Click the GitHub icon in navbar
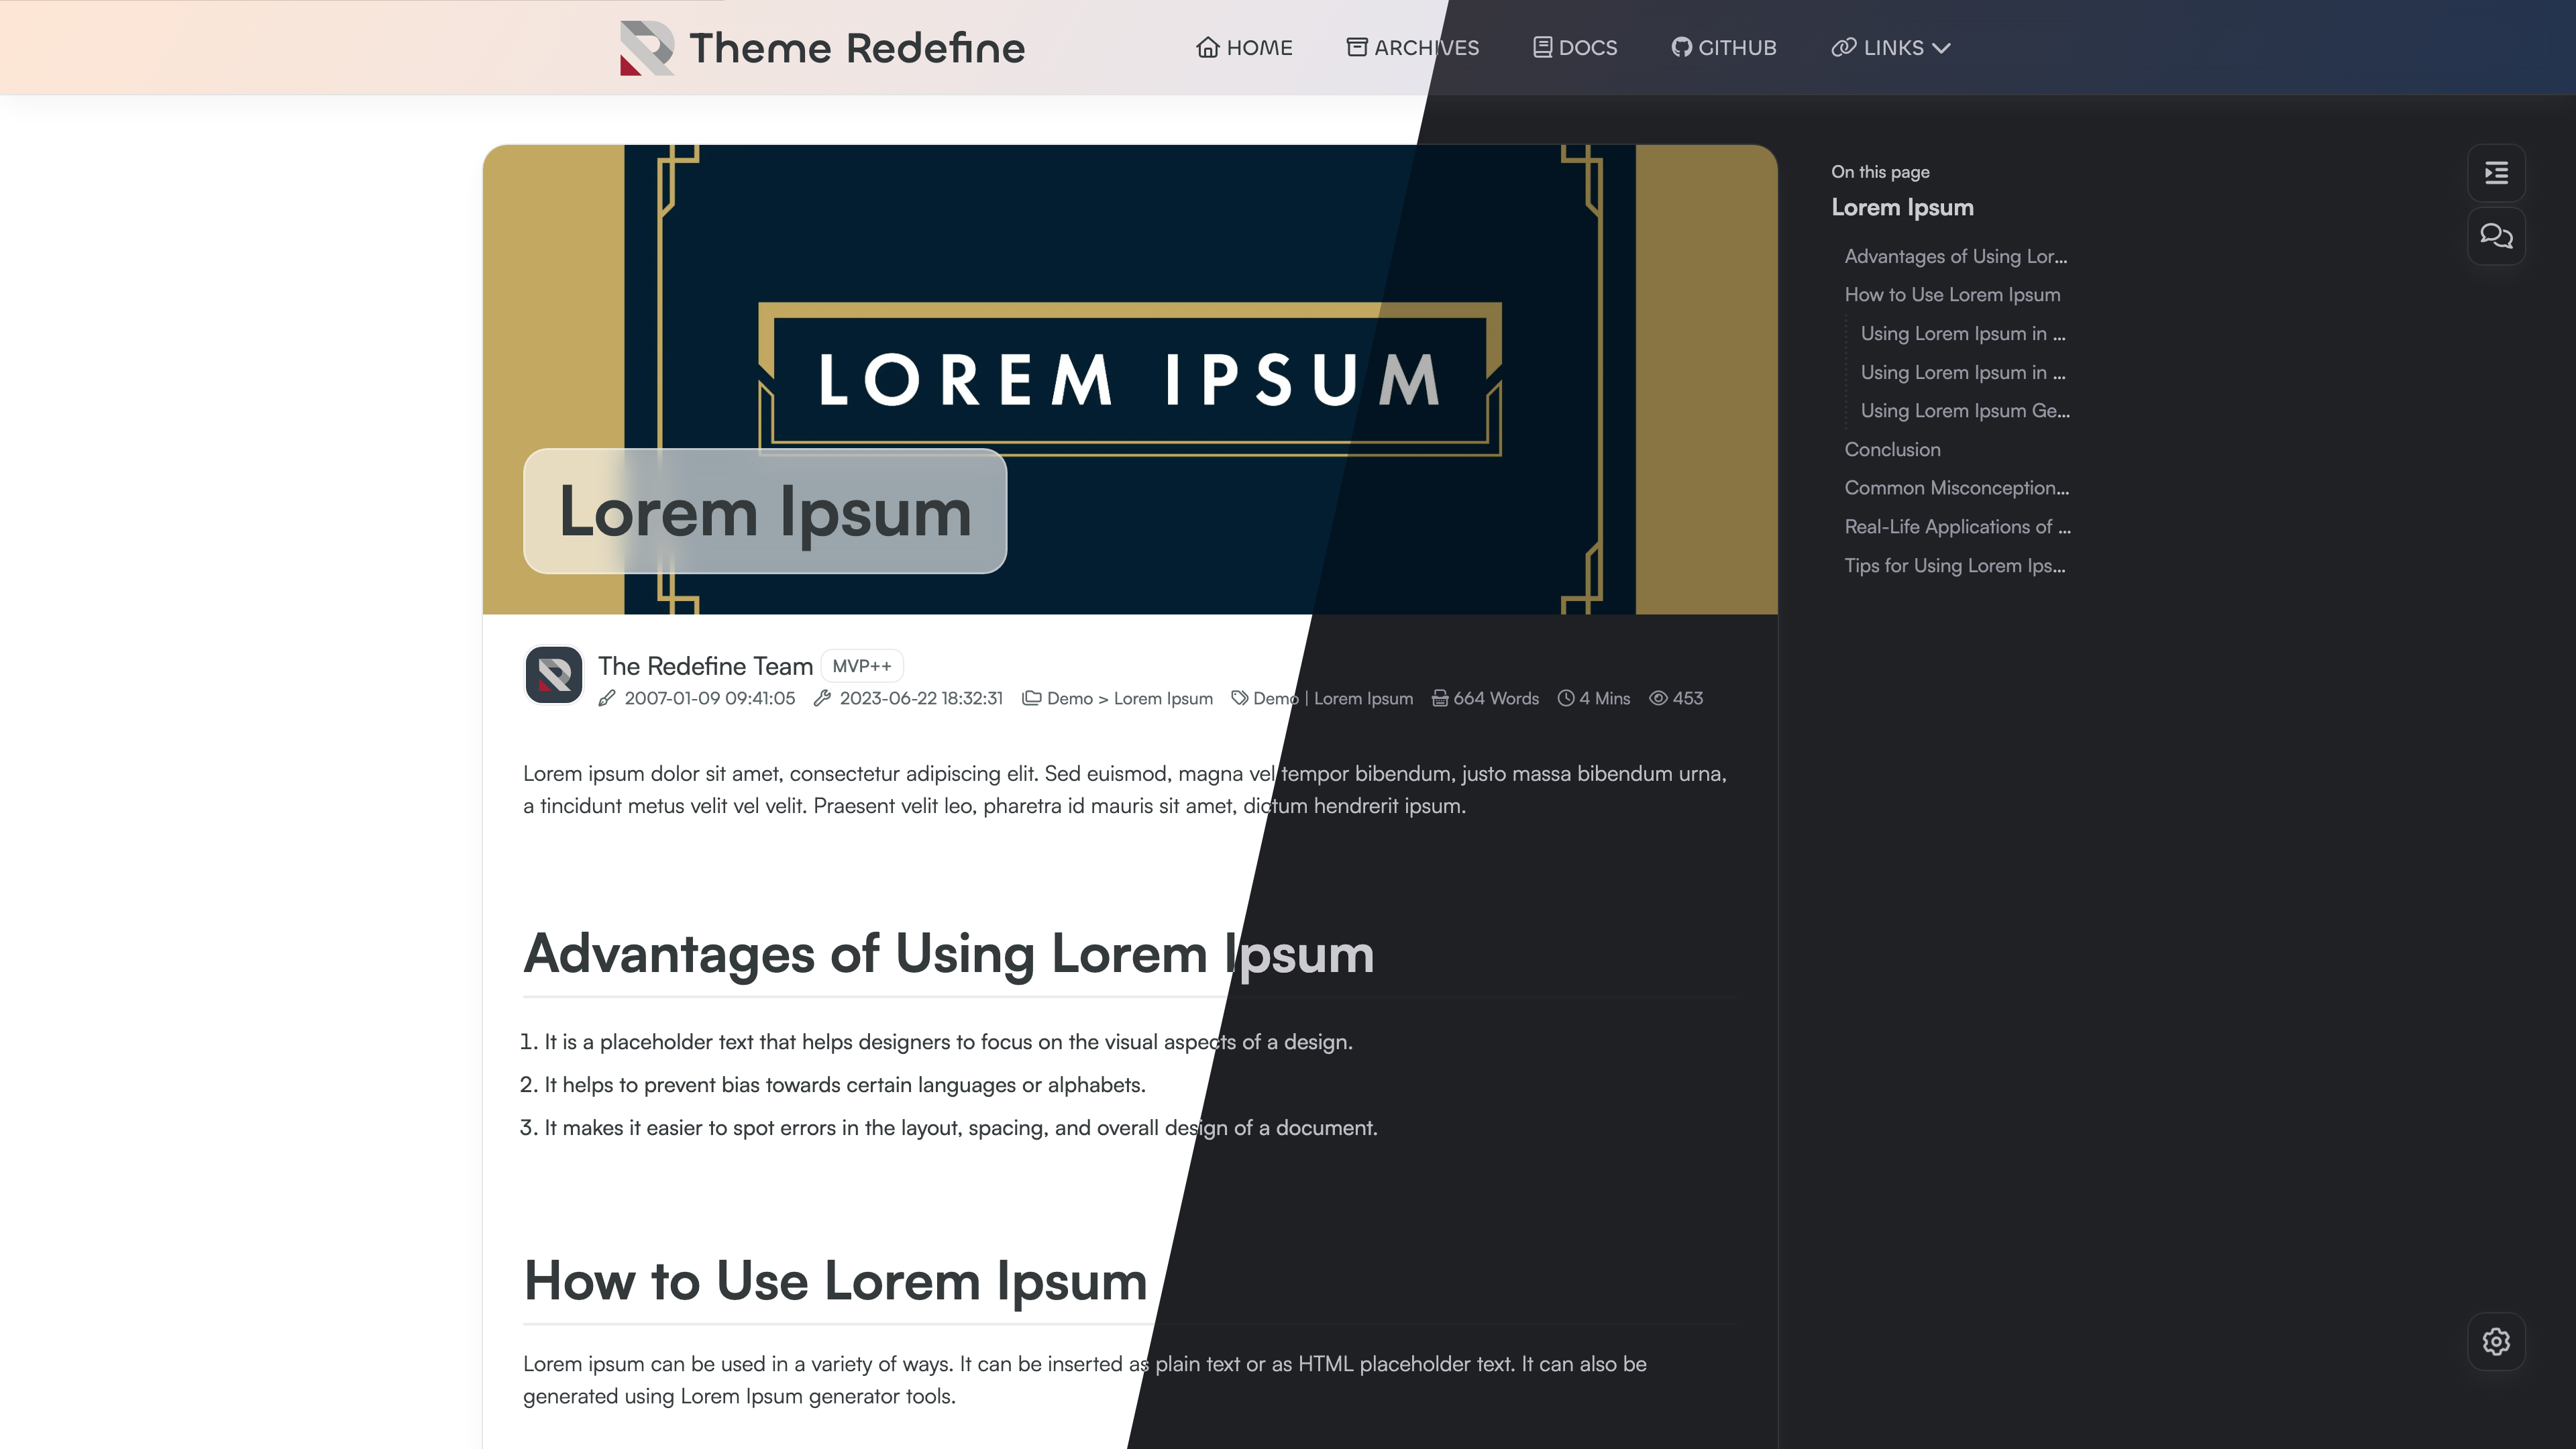 pyautogui.click(x=1681, y=47)
